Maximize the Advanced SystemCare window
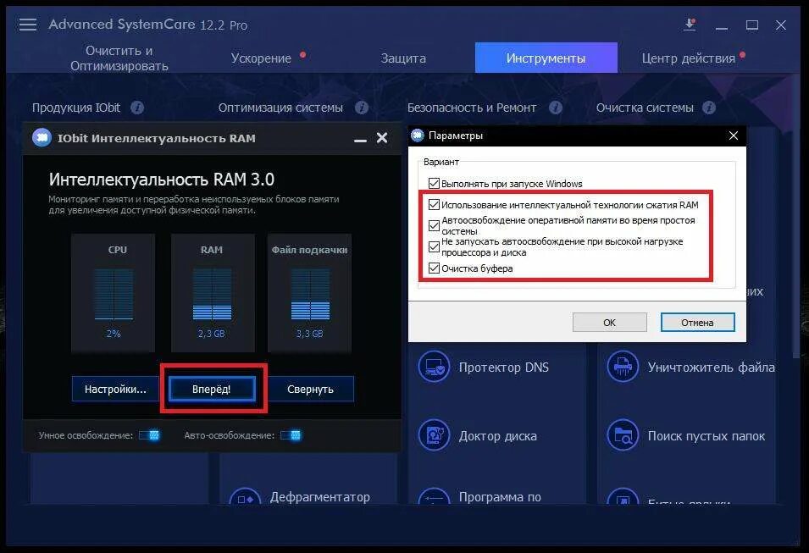809x553 pixels. click(751, 25)
